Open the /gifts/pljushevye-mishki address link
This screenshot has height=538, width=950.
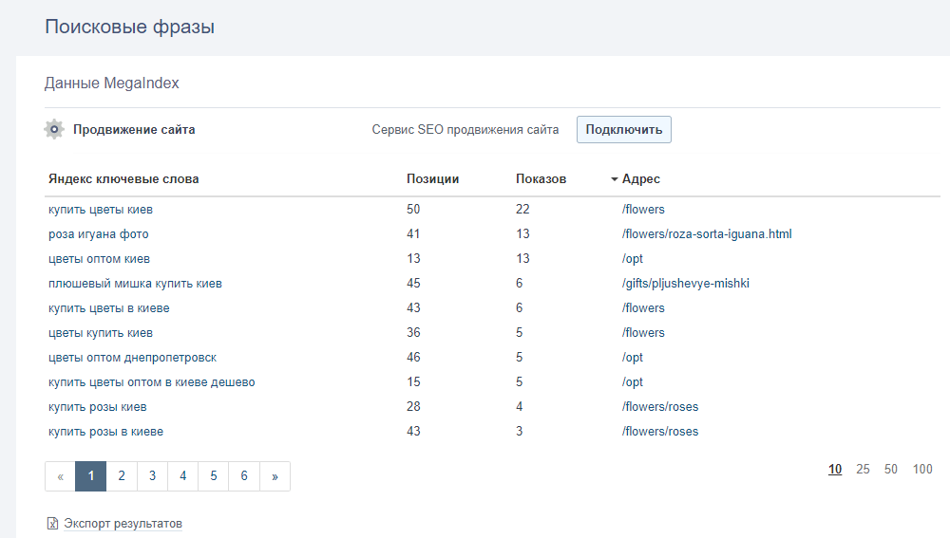click(x=685, y=283)
